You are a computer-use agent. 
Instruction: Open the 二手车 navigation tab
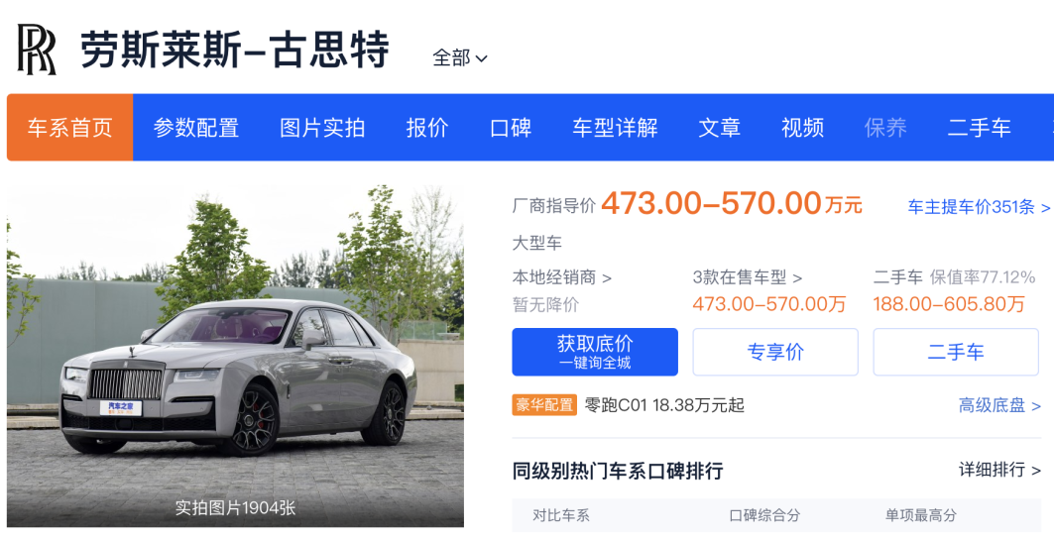(x=980, y=128)
